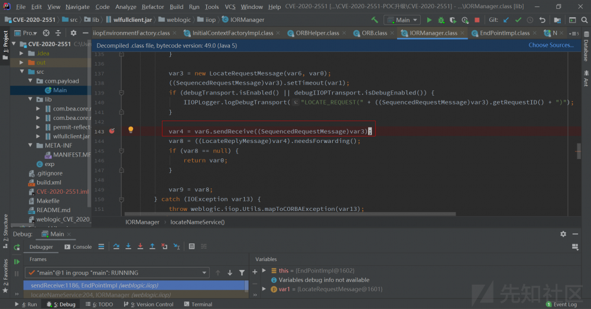Image resolution: width=591 pixels, height=309 pixels.
Task: Stop the running process with red square
Action: click(x=477, y=20)
